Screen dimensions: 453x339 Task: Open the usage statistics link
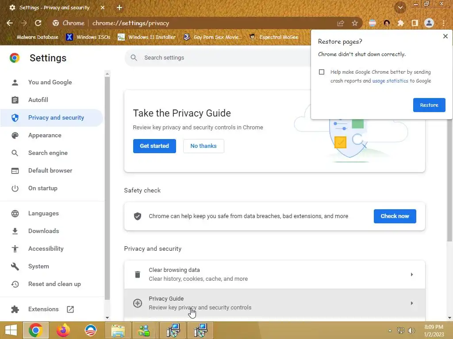390,81
